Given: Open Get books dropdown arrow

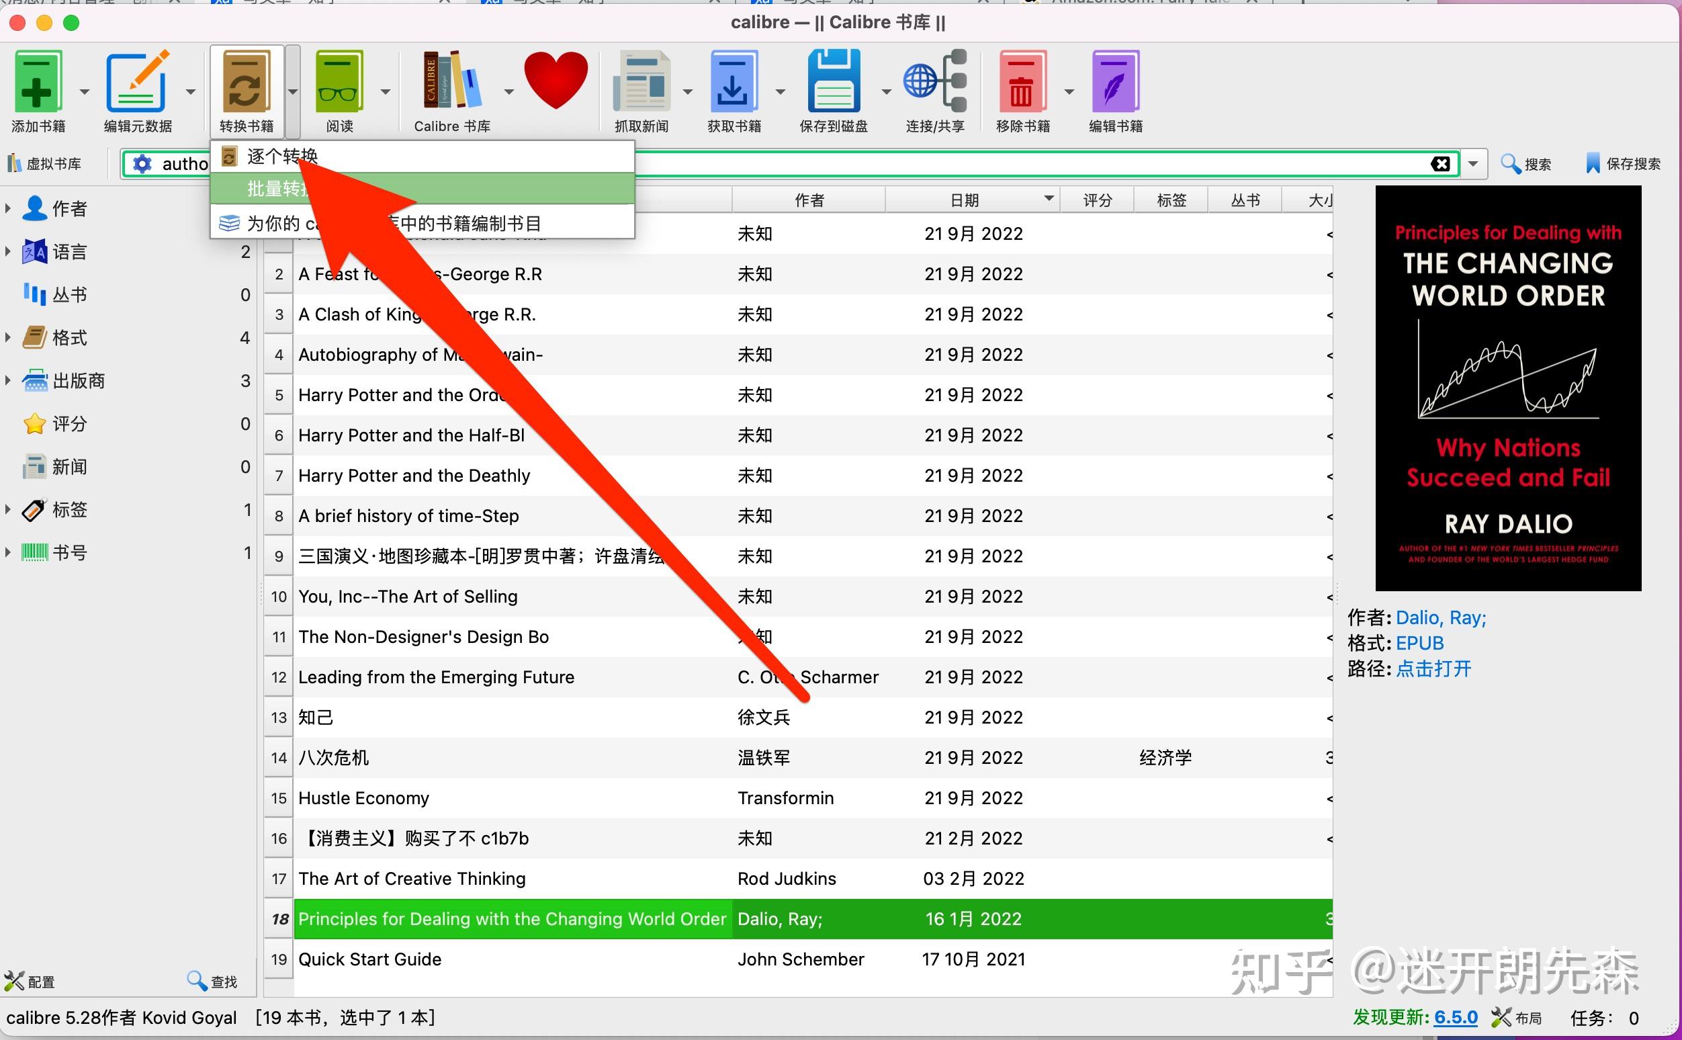Looking at the screenshot, I should click(x=781, y=91).
